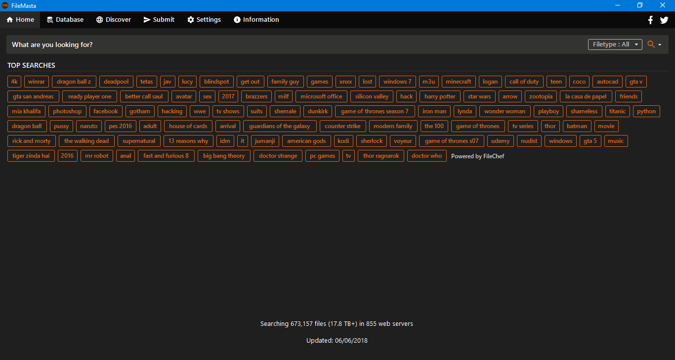Open the Database tab

click(65, 20)
